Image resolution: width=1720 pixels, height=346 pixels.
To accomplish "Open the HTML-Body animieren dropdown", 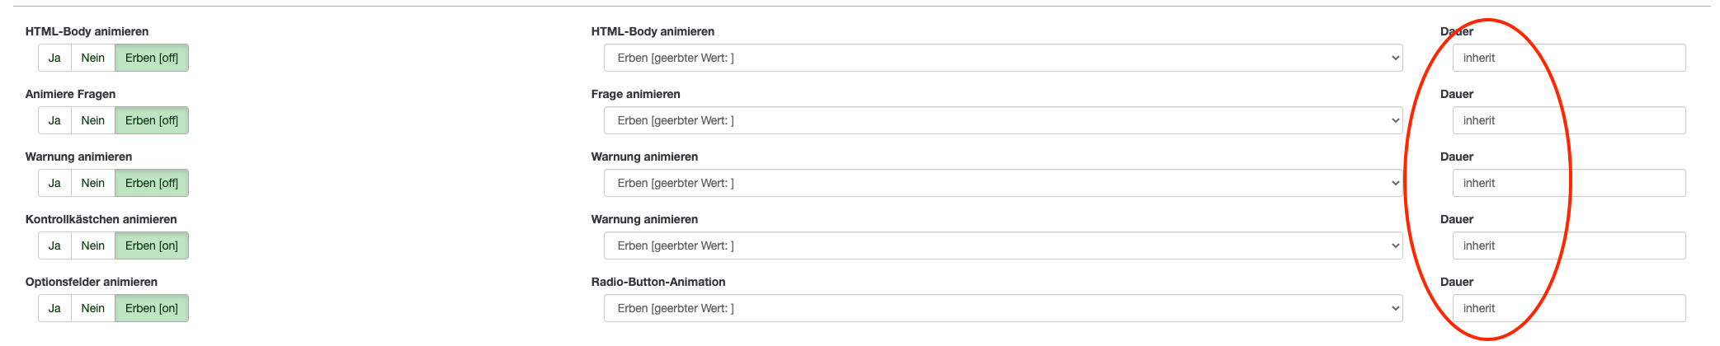I will 1002,58.
